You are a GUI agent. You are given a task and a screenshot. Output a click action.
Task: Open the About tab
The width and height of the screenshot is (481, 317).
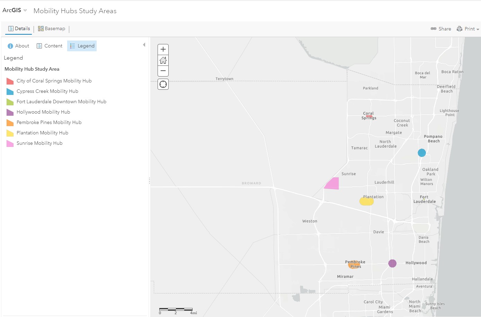[x=18, y=46]
